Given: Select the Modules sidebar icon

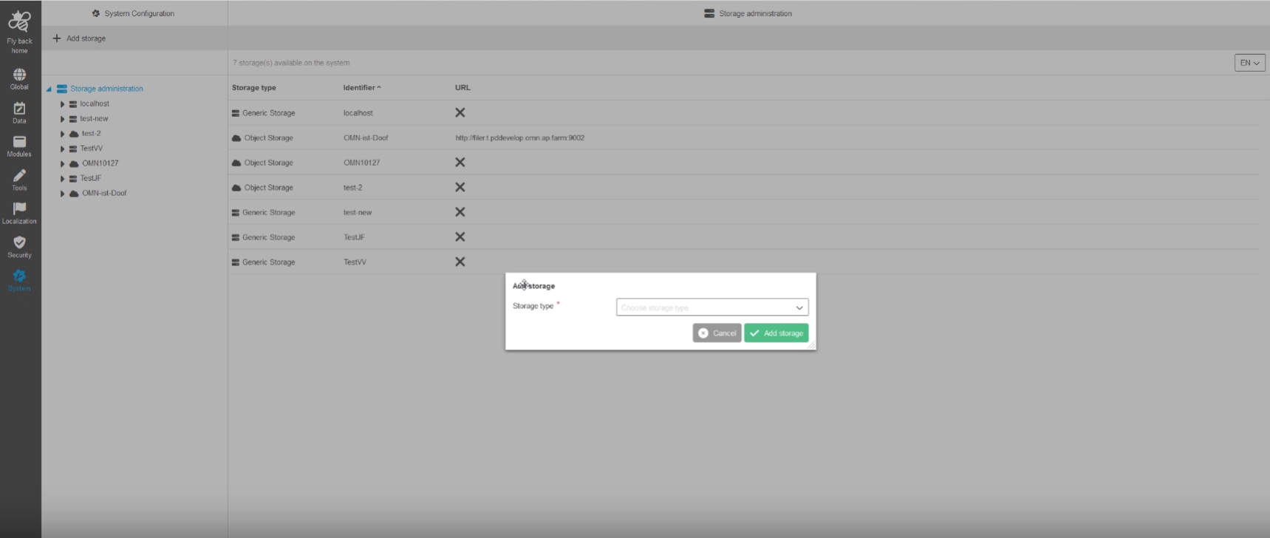Looking at the screenshot, I should click(19, 143).
